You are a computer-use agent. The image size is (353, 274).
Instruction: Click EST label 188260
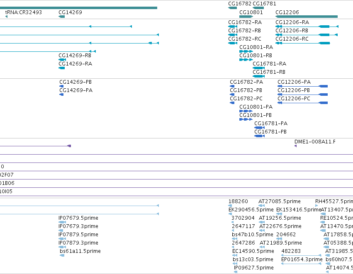238,201
